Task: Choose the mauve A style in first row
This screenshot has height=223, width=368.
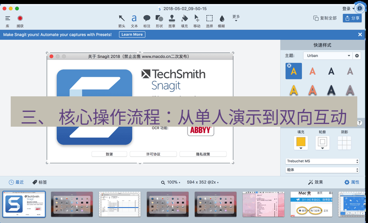Action: point(350,71)
